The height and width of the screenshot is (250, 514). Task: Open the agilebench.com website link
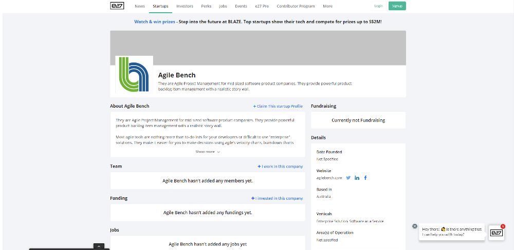tap(329, 178)
